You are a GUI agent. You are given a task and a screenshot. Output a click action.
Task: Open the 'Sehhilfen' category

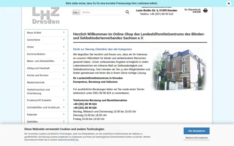tap(46, 121)
